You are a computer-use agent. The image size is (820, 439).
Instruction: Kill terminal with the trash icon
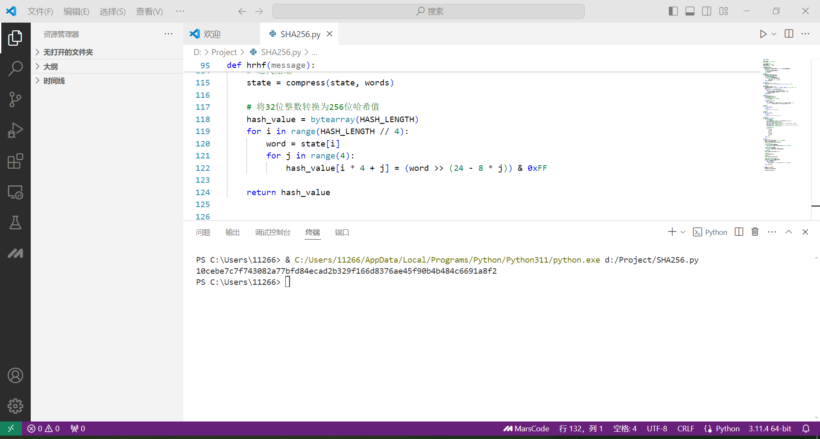coord(755,232)
